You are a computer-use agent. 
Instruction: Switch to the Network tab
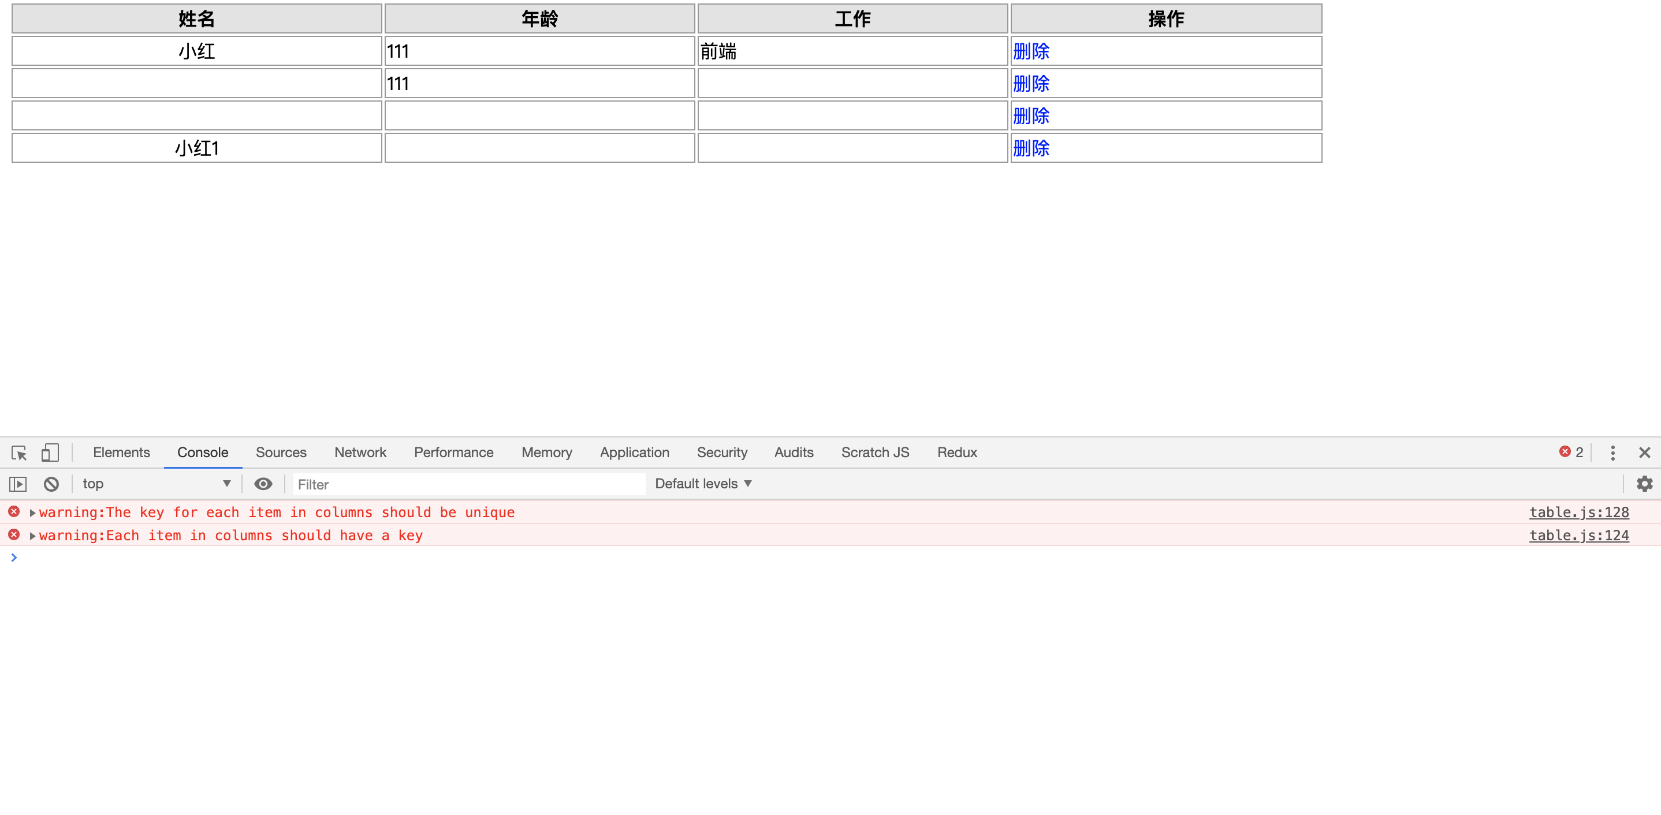click(x=360, y=453)
